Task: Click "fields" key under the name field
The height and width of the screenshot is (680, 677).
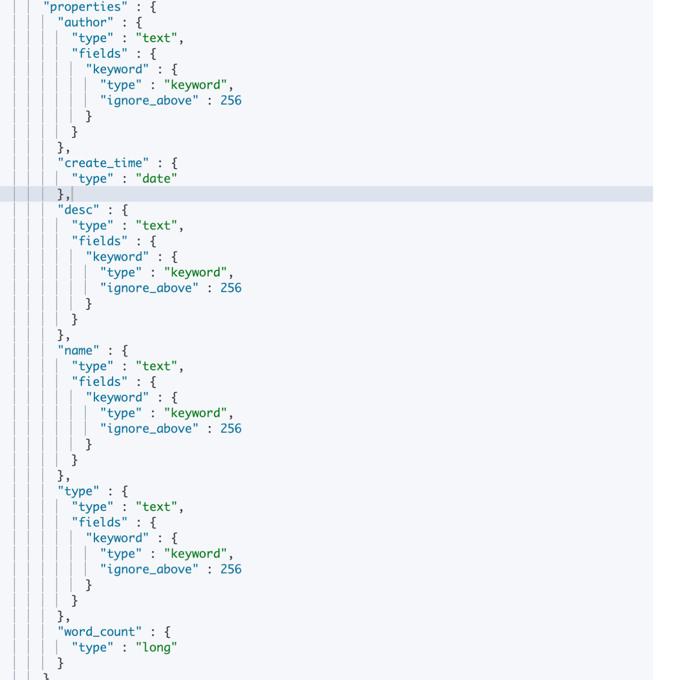Action: [99, 381]
